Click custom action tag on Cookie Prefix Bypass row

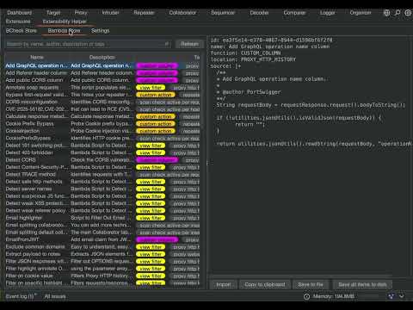click(156, 124)
